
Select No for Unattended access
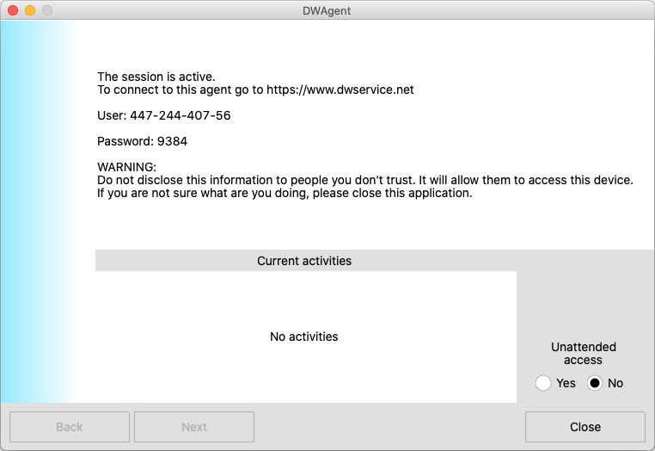pos(595,383)
